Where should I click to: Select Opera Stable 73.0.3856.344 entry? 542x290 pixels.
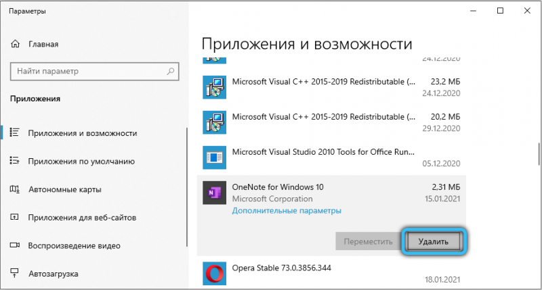(331, 274)
